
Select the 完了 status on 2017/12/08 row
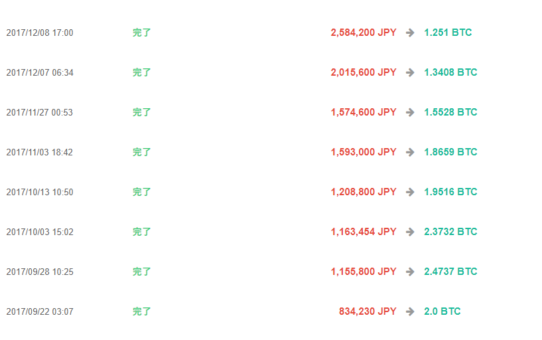tap(142, 33)
